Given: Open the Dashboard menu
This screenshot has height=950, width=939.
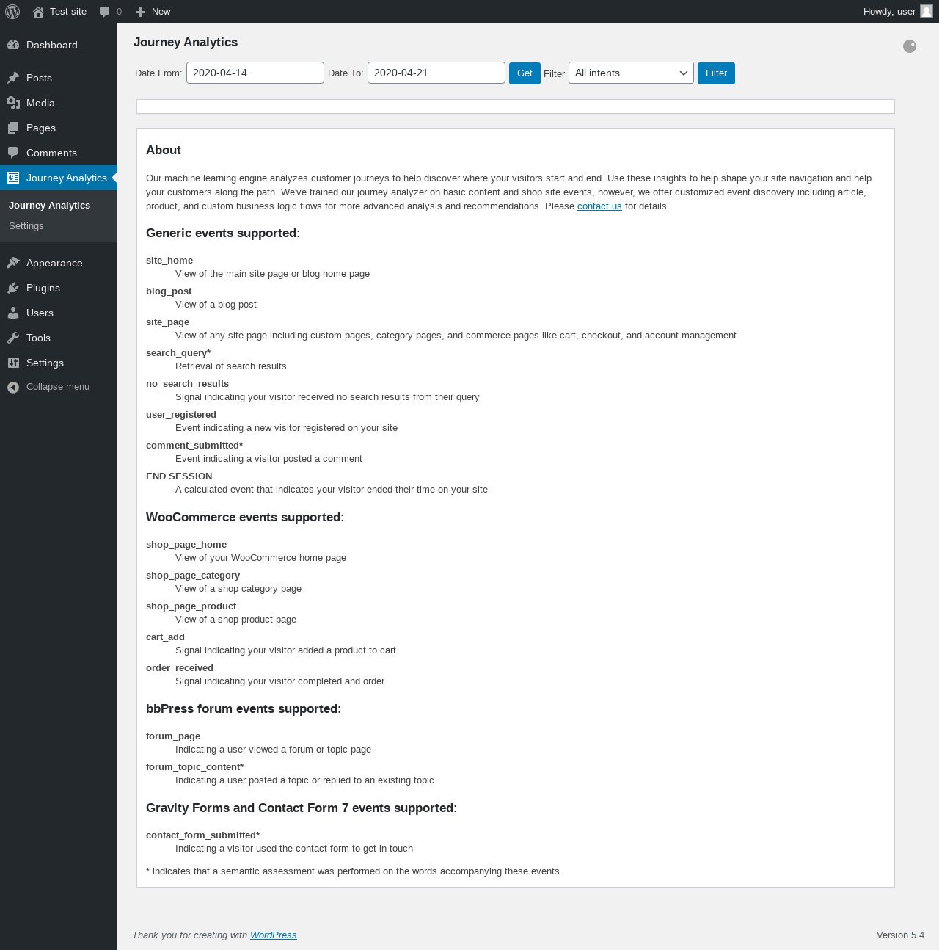Looking at the screenshot, I should pyautogui.click(x=59, y=45).
